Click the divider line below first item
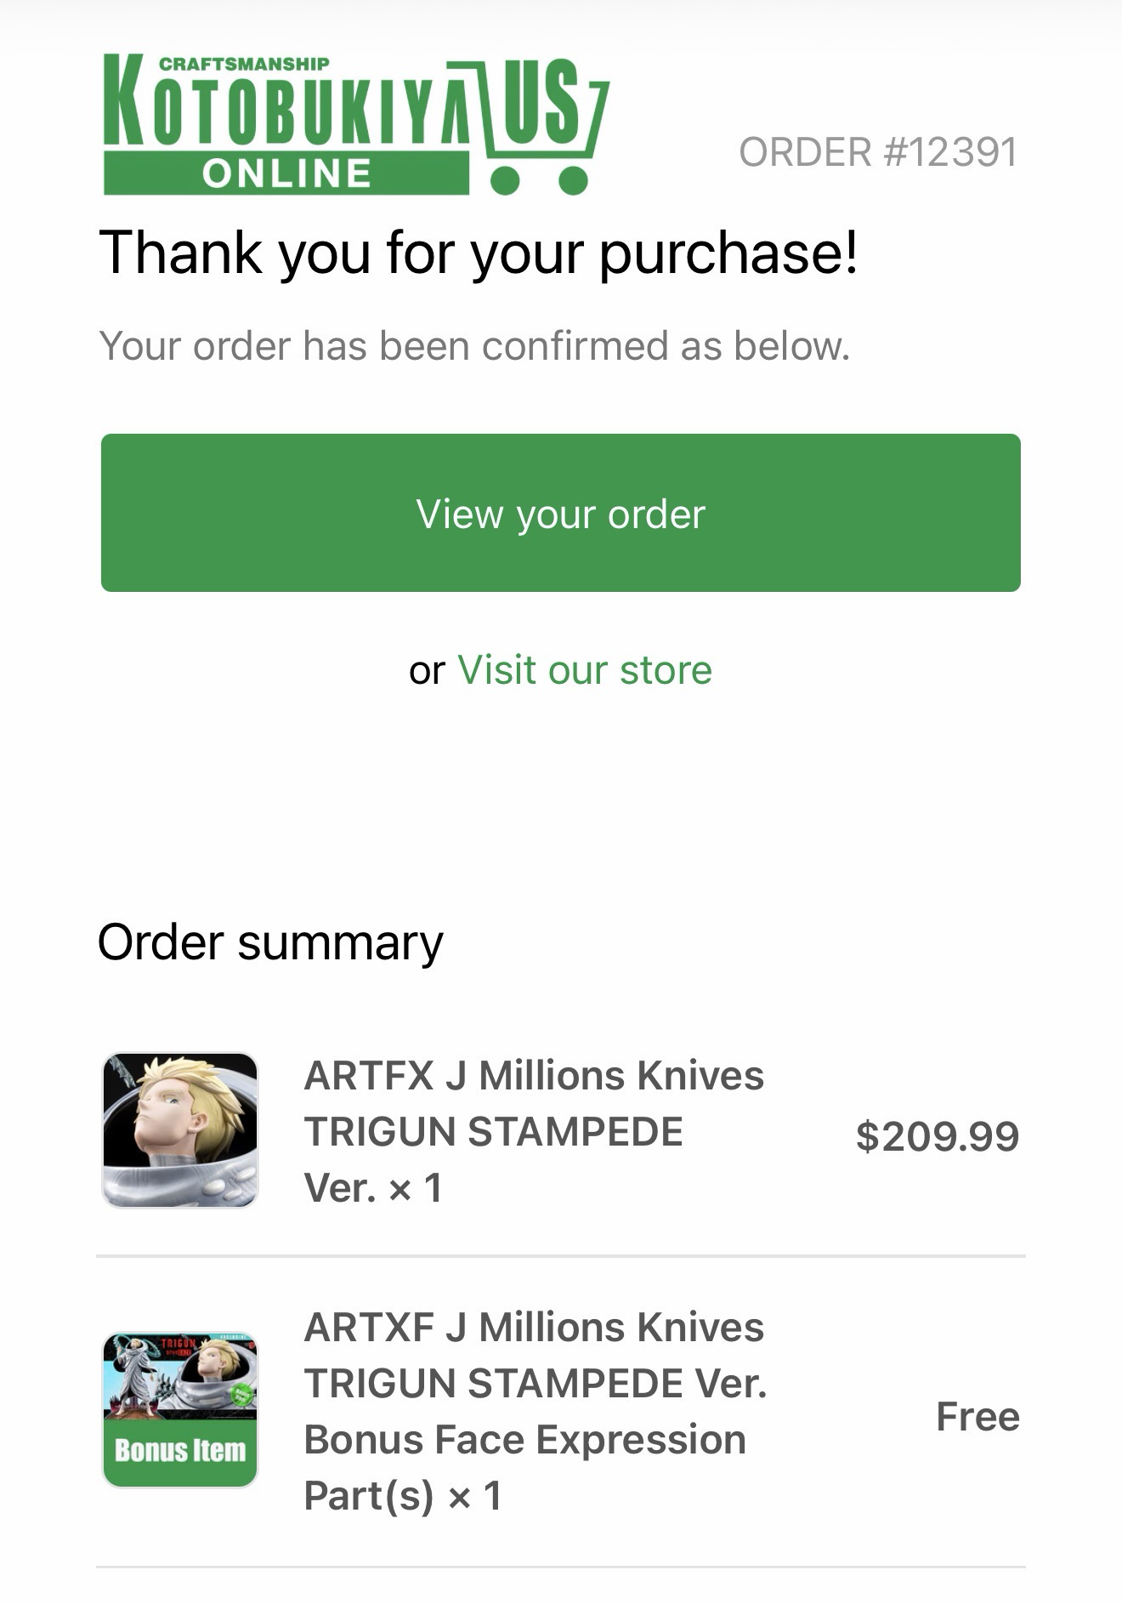1122x1604 pixels. [x=561, y=1255]
